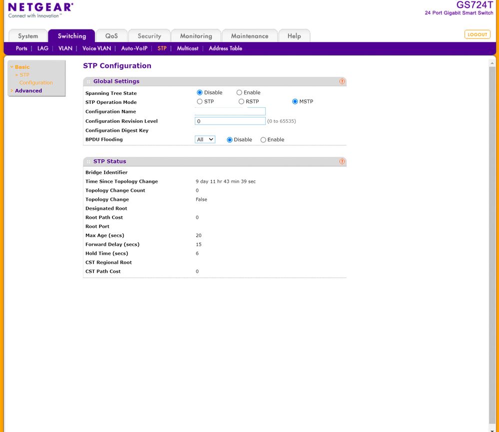Click the NETGEAR logo
The width and height of the screenshot is (499, 432).
(x=39, y=8)
